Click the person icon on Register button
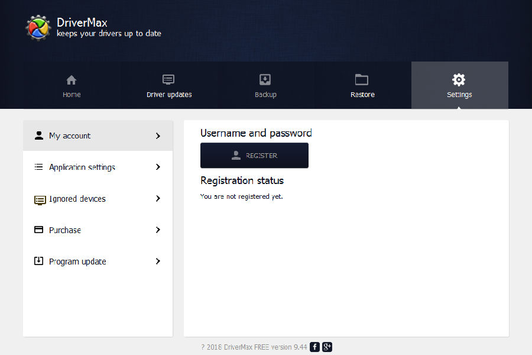 coord(236,155)
